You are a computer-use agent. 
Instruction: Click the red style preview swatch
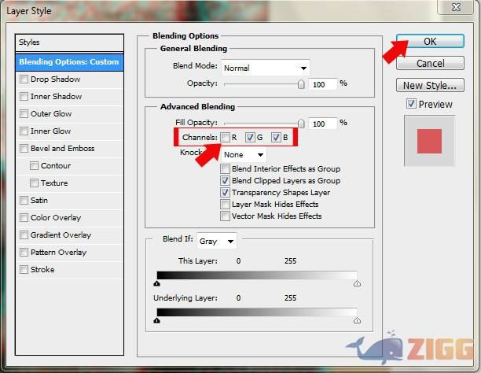(429, 141)
